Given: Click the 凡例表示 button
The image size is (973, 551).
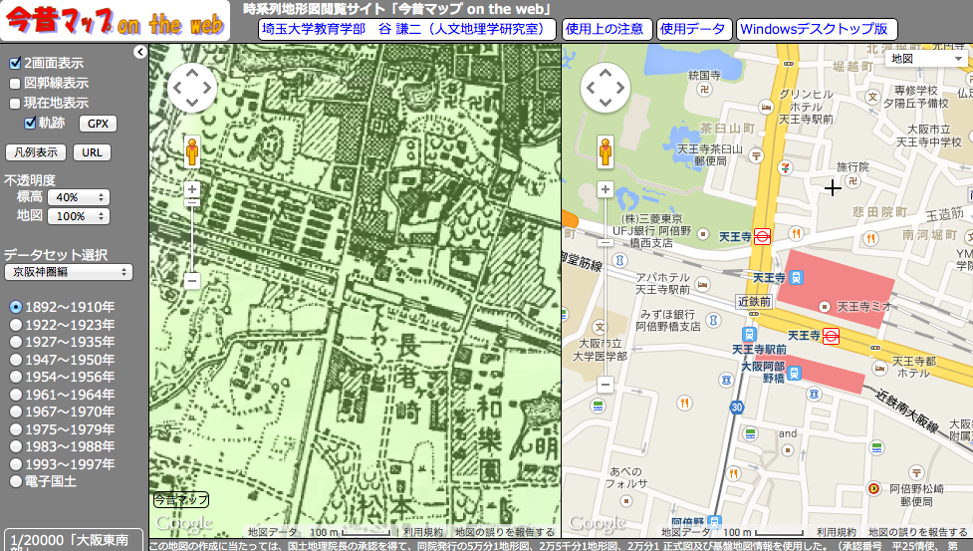Looking at the screenshot, I should tap(36, 152).
